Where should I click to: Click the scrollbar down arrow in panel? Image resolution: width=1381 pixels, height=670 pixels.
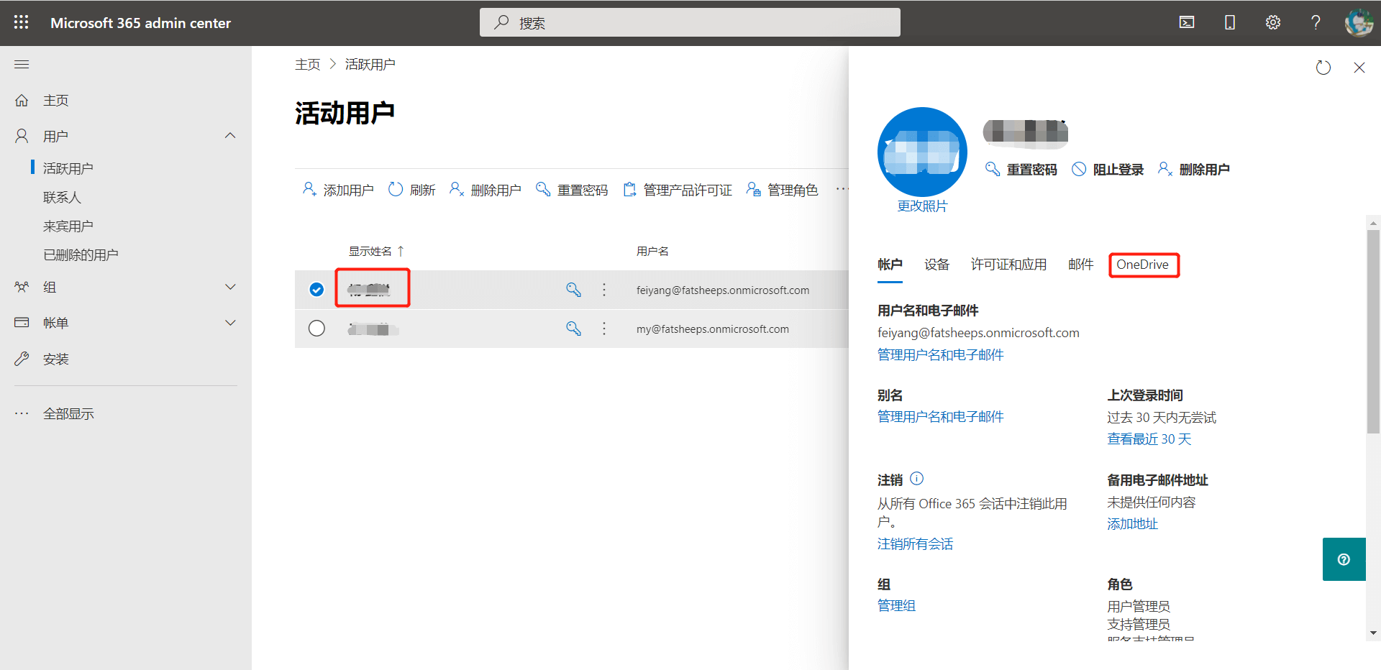point(1374,633)
